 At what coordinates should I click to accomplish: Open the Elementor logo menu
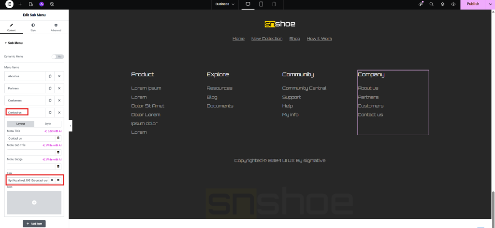(10, 4)
